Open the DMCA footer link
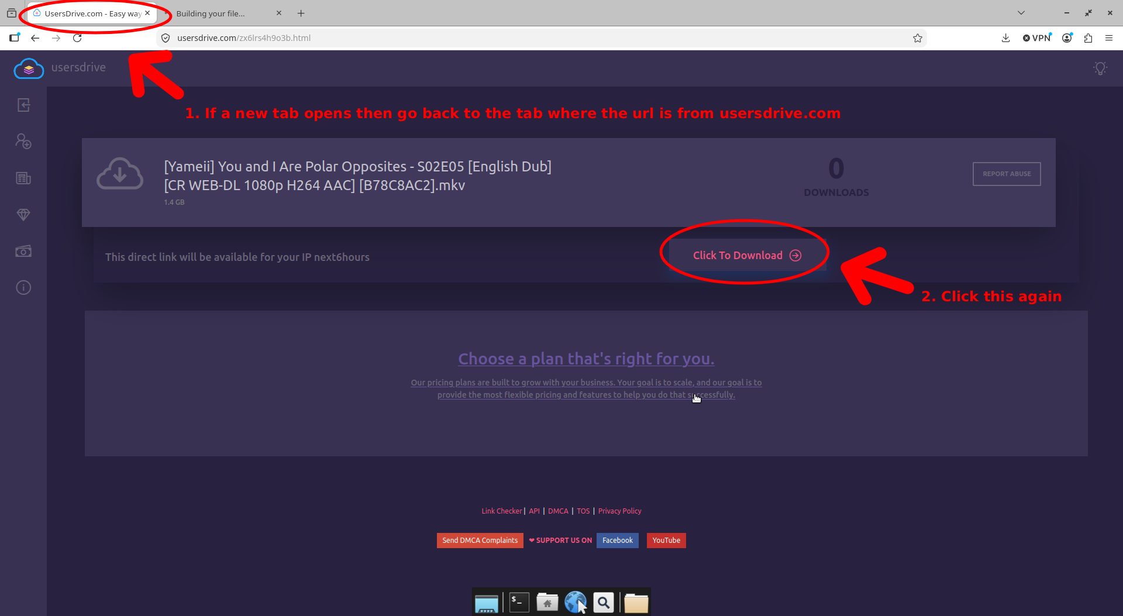Screen dimensions: 1123x616 pos(558,511)
